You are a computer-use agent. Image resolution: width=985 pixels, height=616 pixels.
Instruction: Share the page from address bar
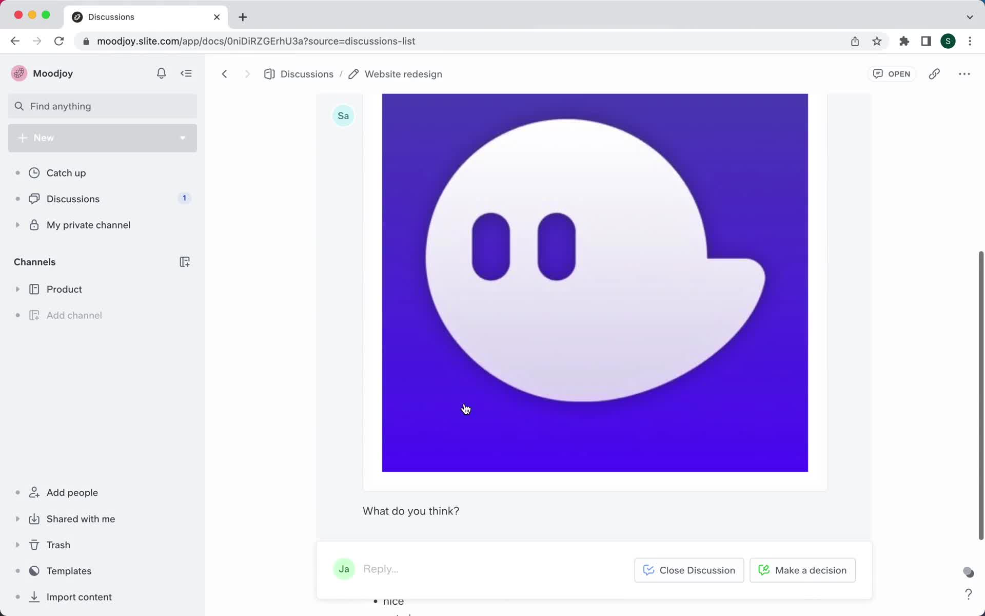tap(855, 41)
